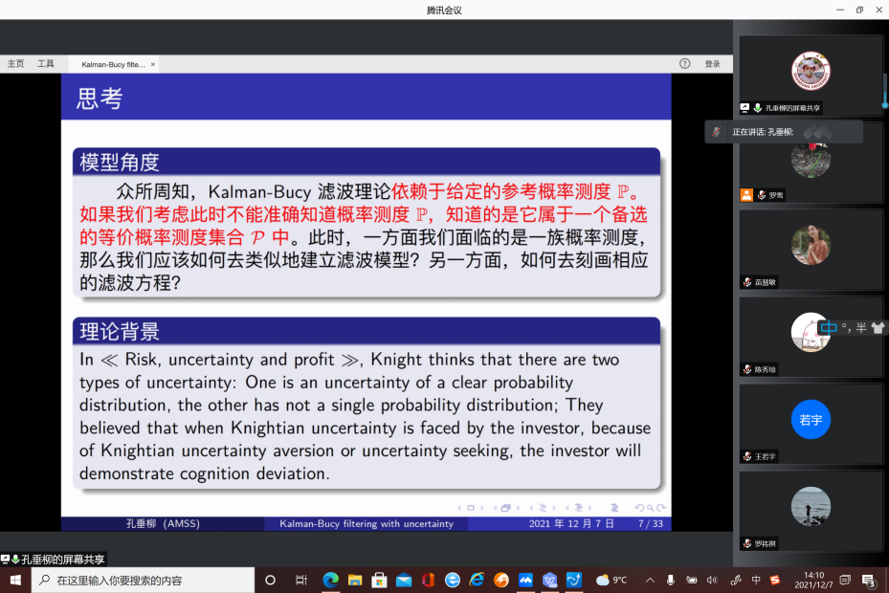
Task: Expand the system tray hidden icons chevron
Action: 650,580
